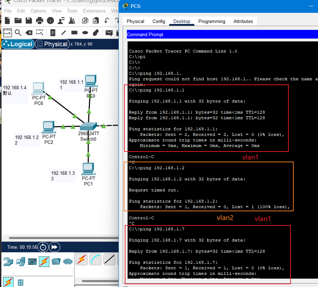Screen dimensions: 318x287
Task: Select the highlighted Connections category
Action: (x=44, y=262)
